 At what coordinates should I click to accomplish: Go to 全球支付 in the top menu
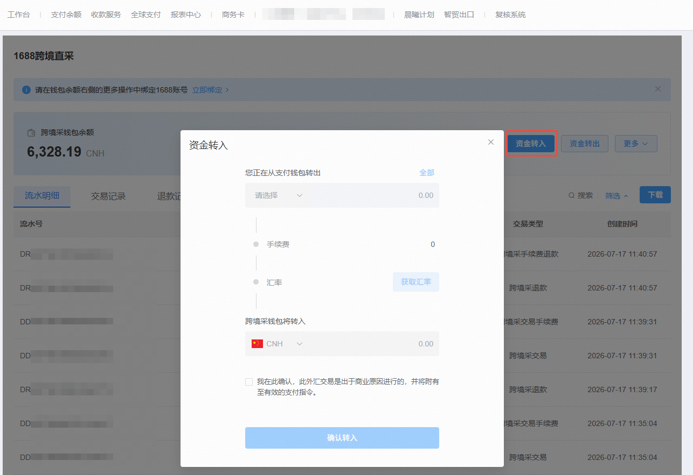tap(146, 15)
